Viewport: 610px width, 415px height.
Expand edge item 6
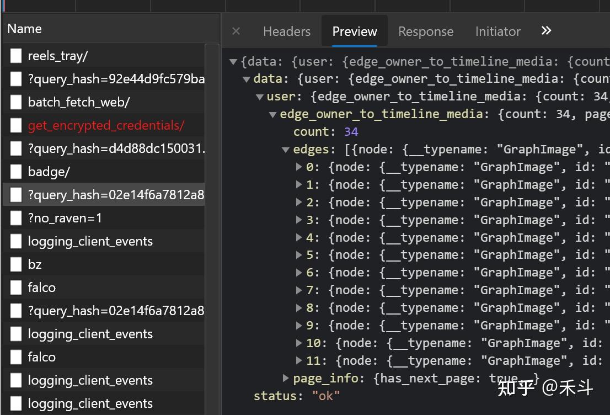pyautogui.click(x=299, y=272)
